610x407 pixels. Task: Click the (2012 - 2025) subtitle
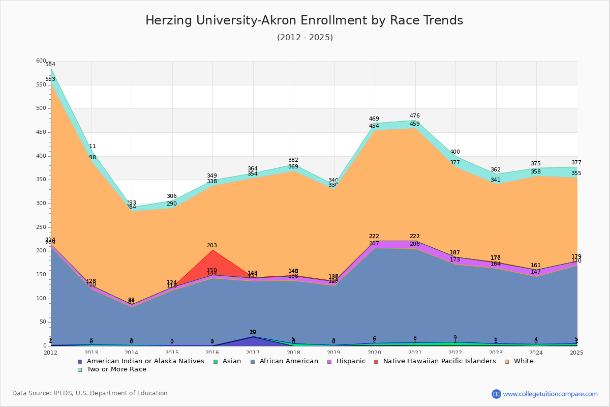click(x=305, y=38)
